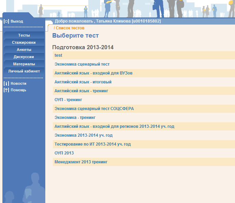Click the Помощь question mark icon

point(6,90)
